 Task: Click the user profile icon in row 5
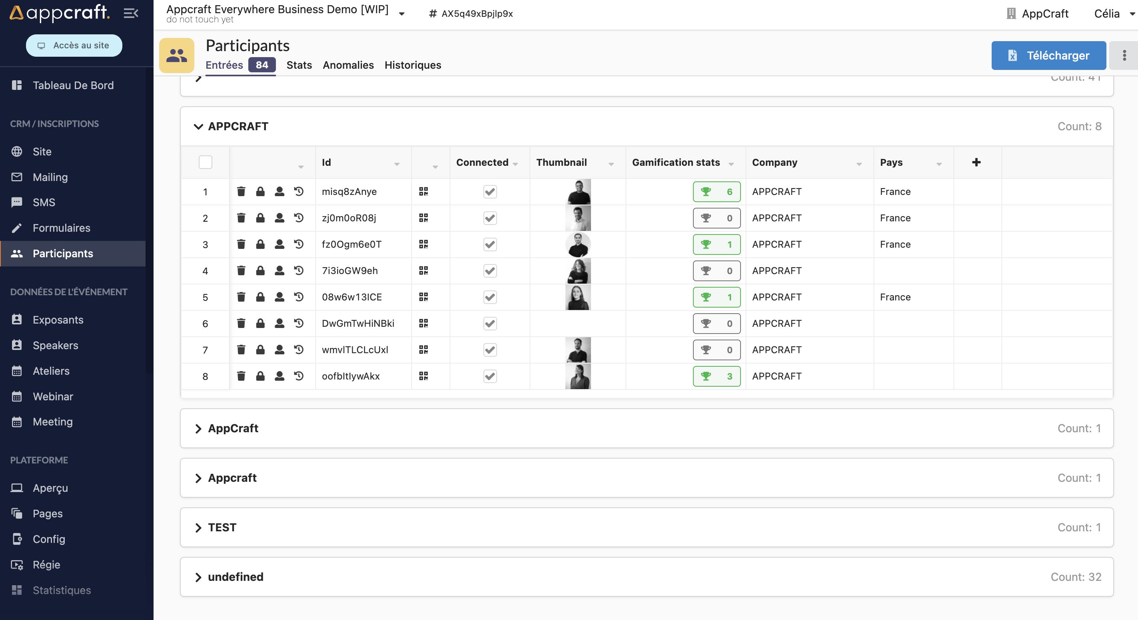click(279, 297)
